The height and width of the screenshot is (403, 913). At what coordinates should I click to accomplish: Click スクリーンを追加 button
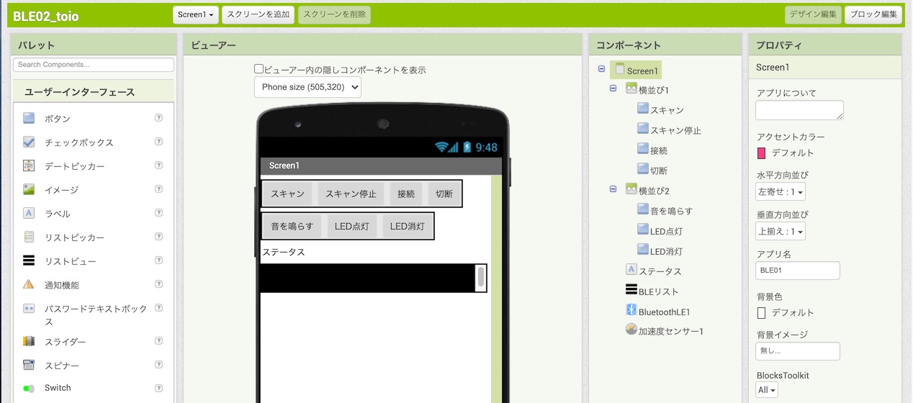click(258, 14)
